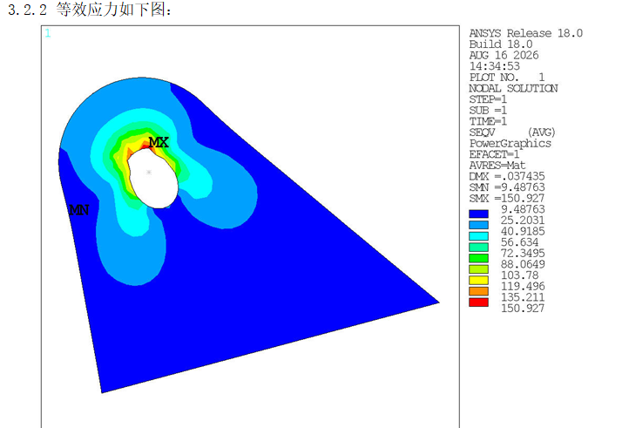
Task: Click the 'Build 18.0' text
Action: pyautogui.click(x=501, y=44)
